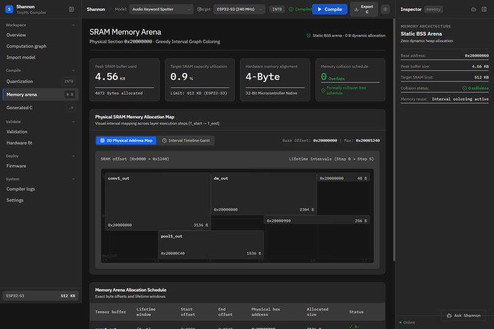This screenshot has height=329, width=494.
Task: Select conv1_out block in memory map
Action: tap(158, 202)
